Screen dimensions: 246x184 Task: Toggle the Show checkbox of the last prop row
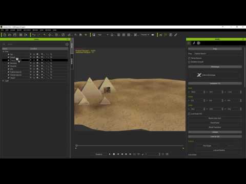coord(31,78)
